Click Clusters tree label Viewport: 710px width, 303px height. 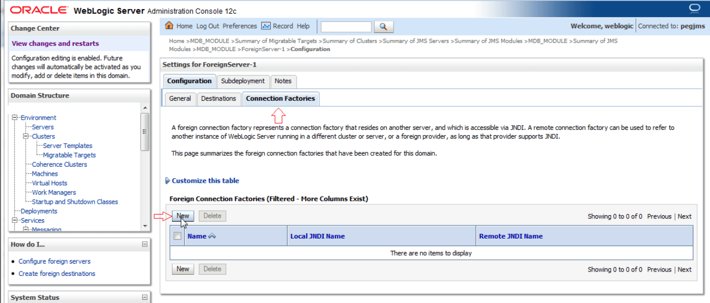[43, 136]
